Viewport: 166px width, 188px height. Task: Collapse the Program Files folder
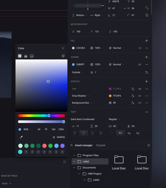tap(74, 155)
